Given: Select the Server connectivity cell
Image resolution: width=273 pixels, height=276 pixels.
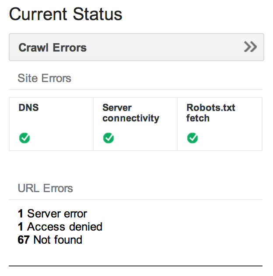Looking at the screenshot, I should [135, 124].
